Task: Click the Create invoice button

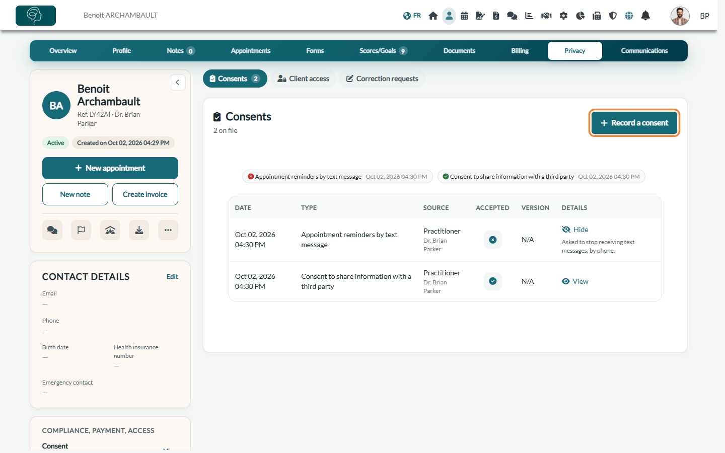Action: 145,194
